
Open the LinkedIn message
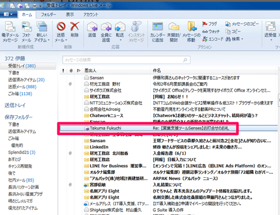pyautogui.click(x=168, y=147)
